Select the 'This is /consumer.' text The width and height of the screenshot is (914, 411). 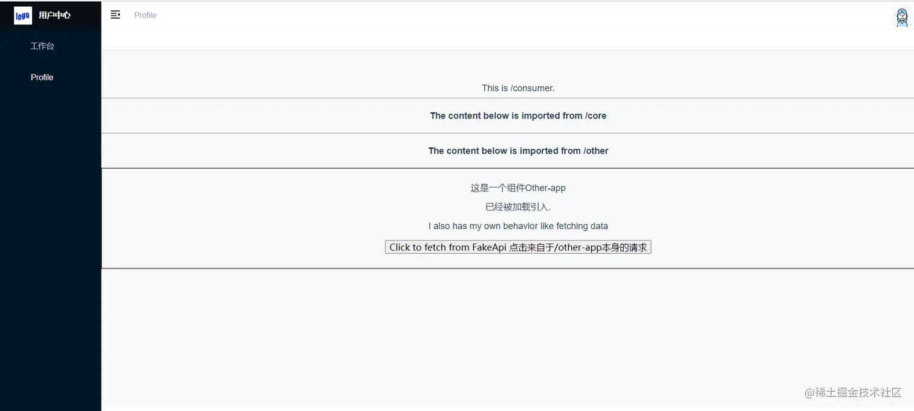[518, 88]
